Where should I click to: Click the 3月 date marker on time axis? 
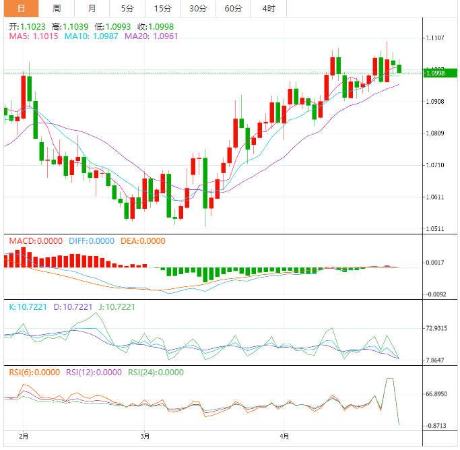146,437
